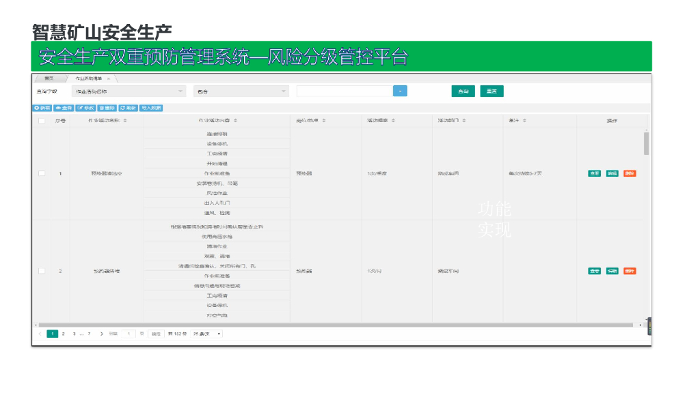
Task: Click the green 编辑 button in row 2
Action: (x=612, y=271)
